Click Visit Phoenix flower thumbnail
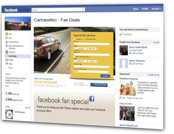The height and width of the screenshot is (134, 174). (9, 114)
